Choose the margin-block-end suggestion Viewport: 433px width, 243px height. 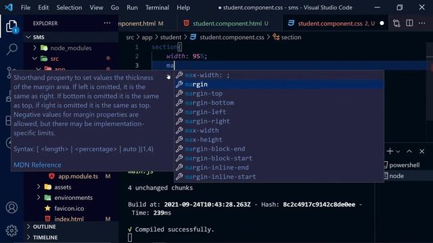[x=279, y=148]
